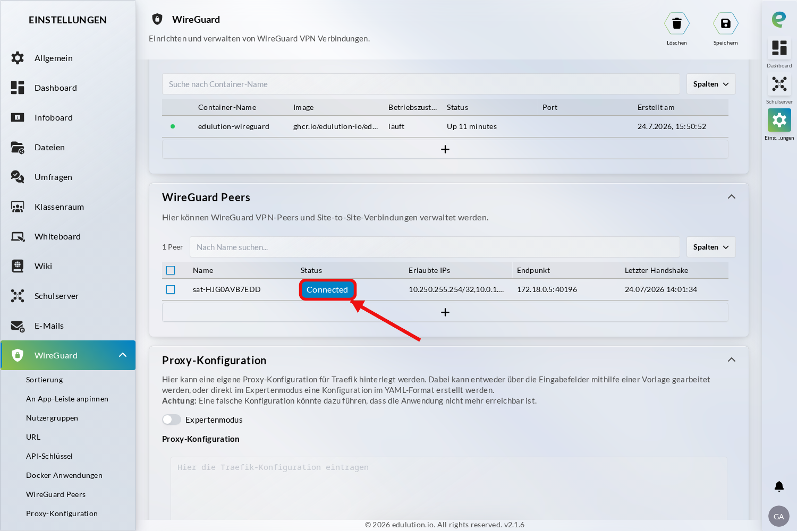Collapse the WireGuard Peers section

click(732, 196)
